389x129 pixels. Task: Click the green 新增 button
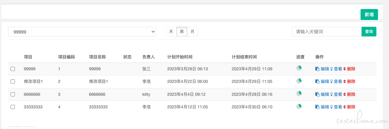click(369, 15)
